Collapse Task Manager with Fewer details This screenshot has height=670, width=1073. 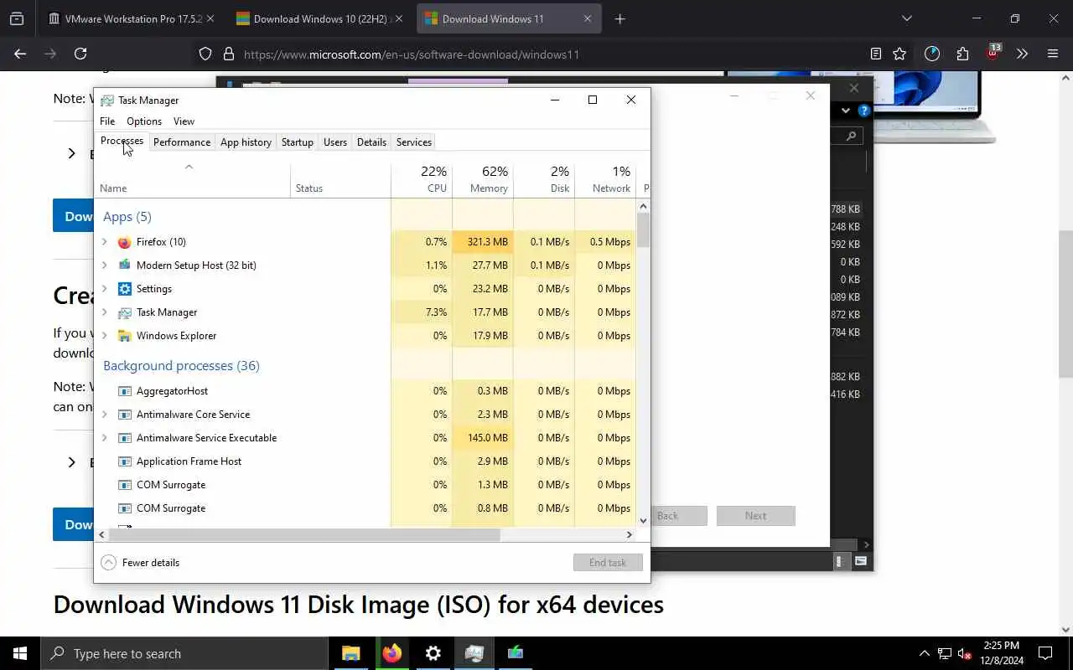pyautogui.click(x=140, y=563)
